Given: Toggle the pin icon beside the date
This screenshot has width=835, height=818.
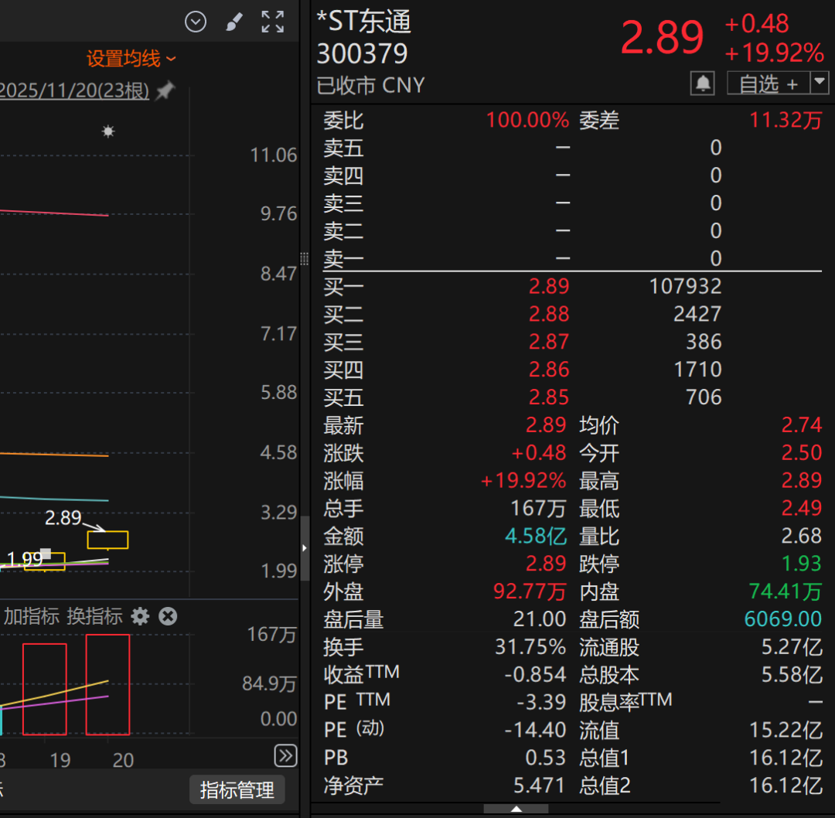Looking at the screenshot, I should pos(165,90).
